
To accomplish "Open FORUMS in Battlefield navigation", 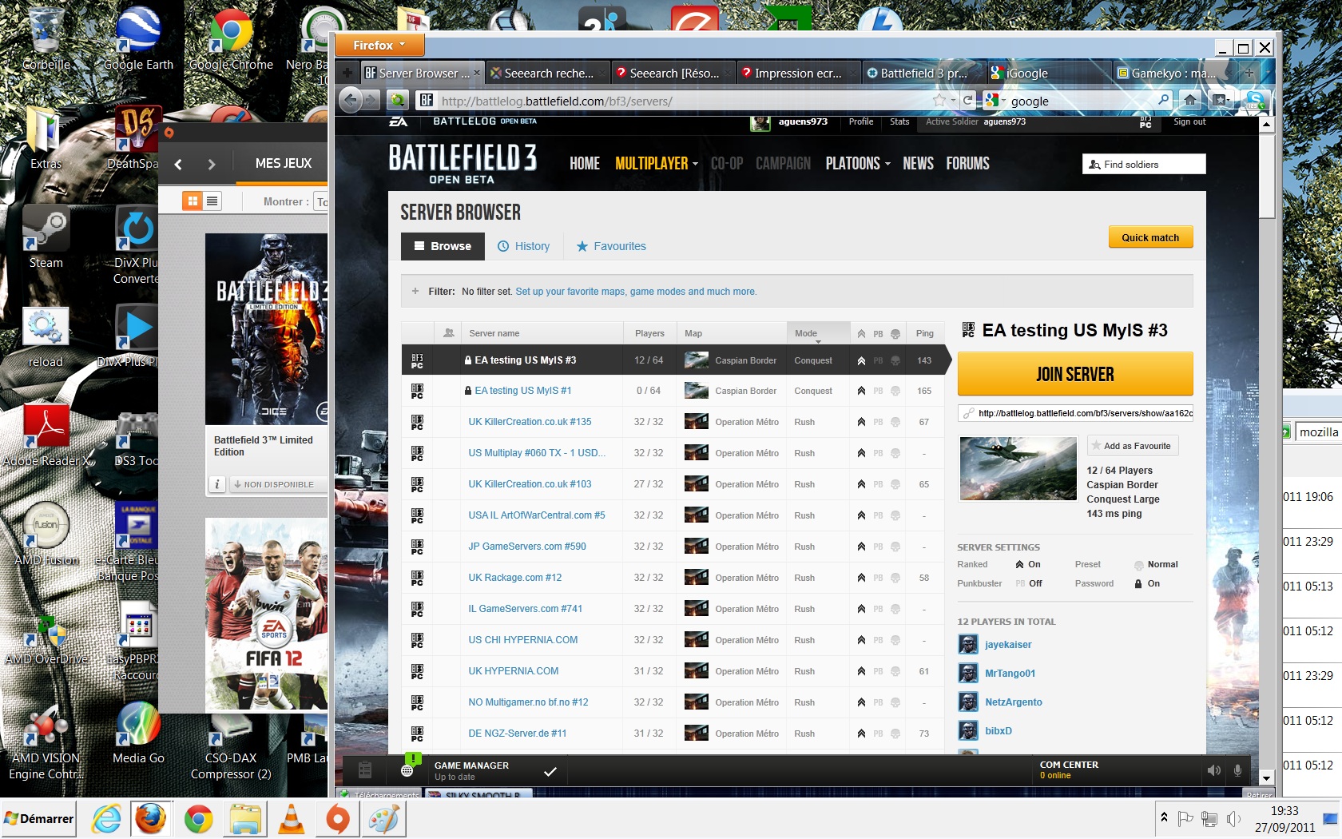I will point(967,163).
